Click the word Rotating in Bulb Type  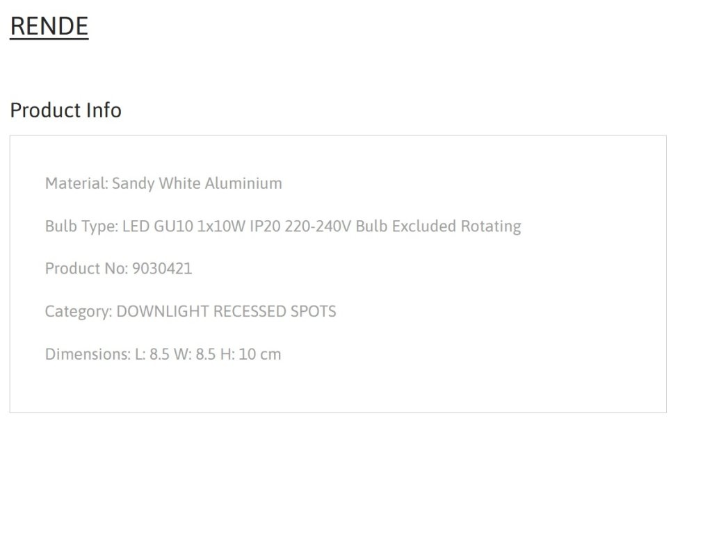point(491,226)
